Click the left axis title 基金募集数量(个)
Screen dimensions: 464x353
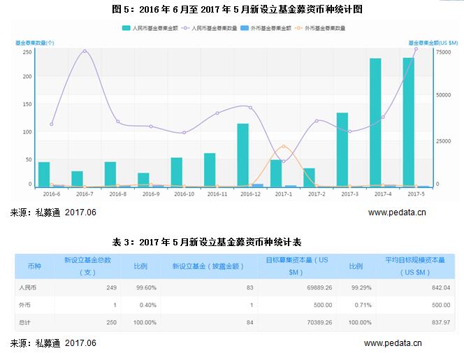tap(35, 43)
